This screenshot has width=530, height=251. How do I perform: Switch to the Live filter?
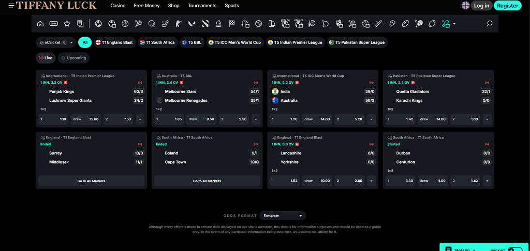pos(46,58)
